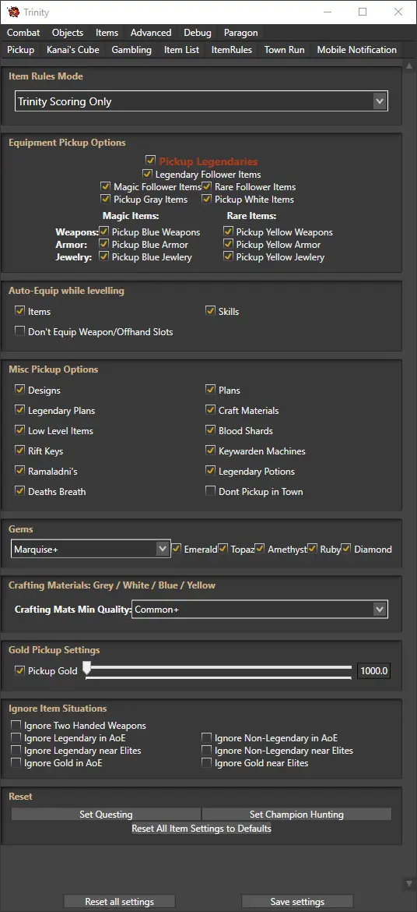Select the Items tab

point(107,33)
